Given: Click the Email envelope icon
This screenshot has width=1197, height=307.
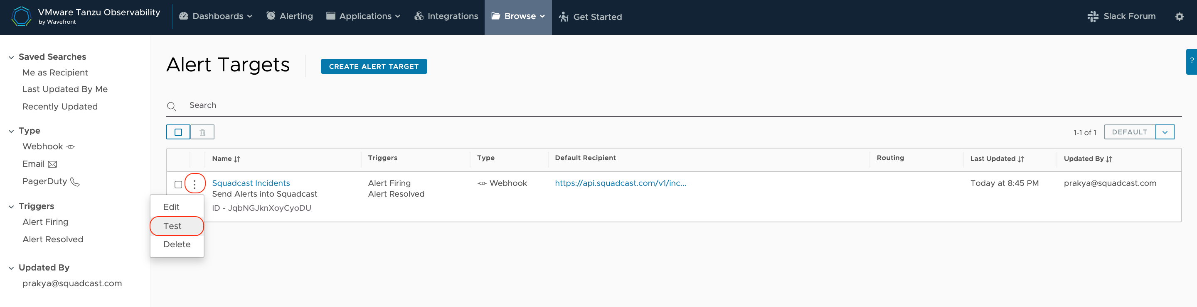Looking at the screenshot, I should tap(52, 164).
